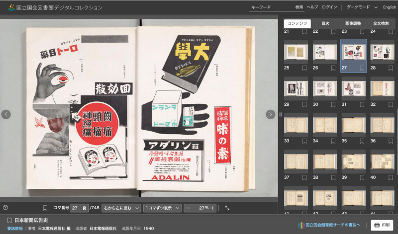Click the thumbnail panel vertical scrollbar

tap(397, 142)
